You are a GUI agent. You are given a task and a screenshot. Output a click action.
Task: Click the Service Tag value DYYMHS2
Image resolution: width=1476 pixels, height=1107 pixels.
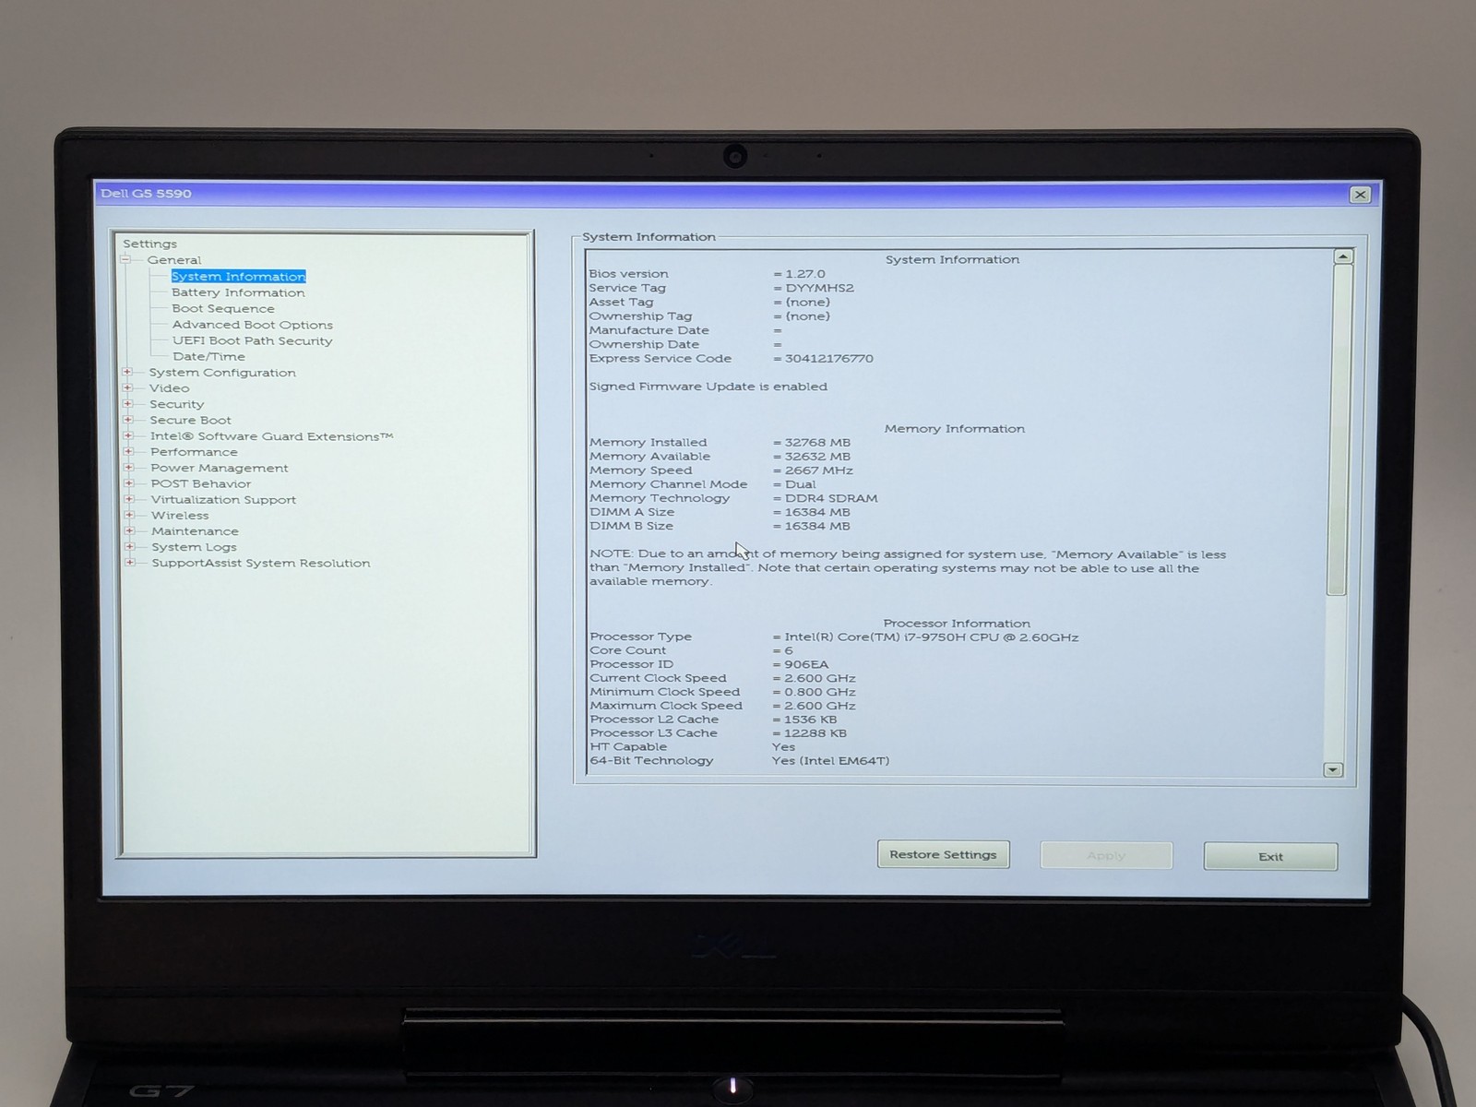819,288
